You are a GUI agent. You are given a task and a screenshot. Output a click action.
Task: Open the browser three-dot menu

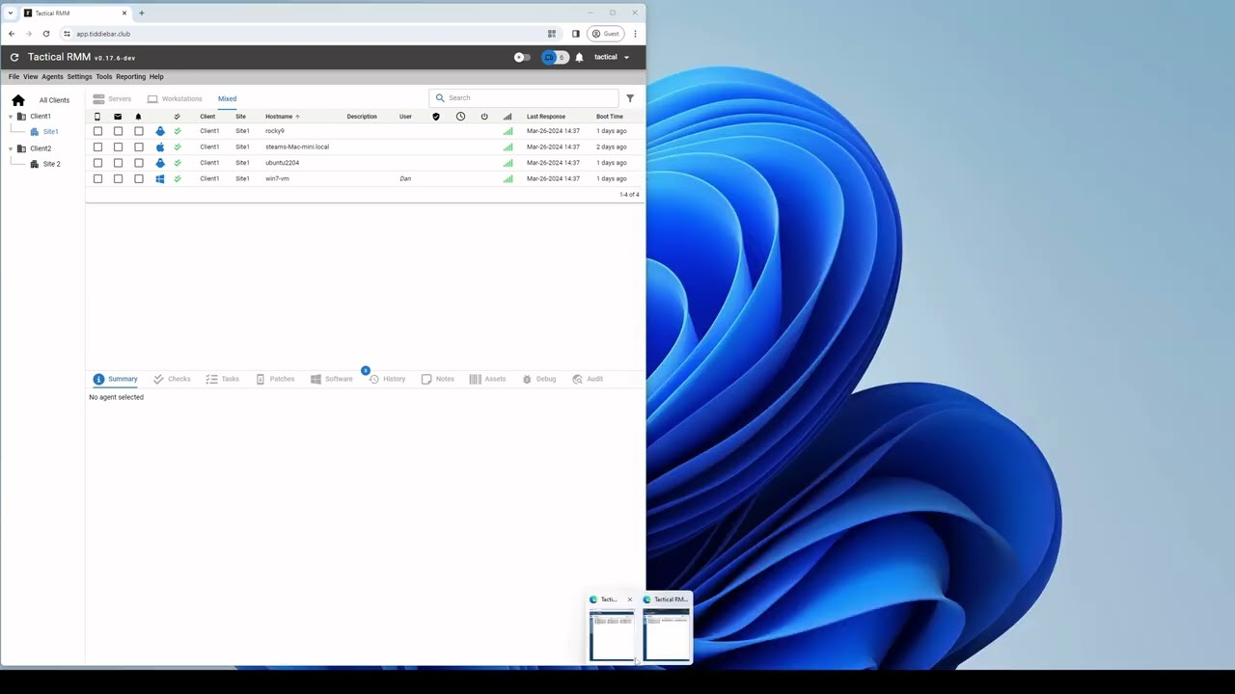coord(635,34)
